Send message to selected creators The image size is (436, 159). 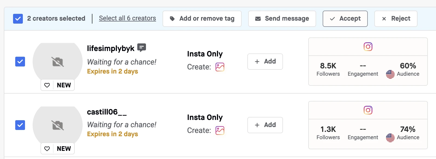tap(282, 19)
